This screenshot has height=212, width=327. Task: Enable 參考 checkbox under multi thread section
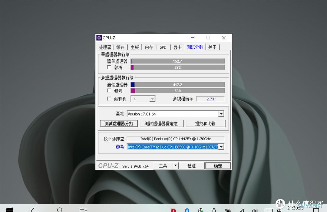(109, 91)
